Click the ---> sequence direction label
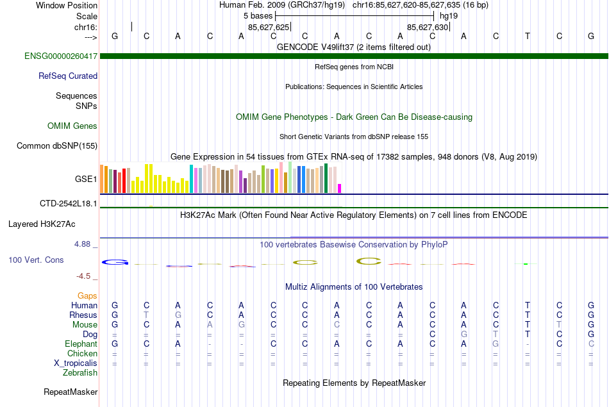Screen dimensions: 609x407 point(90,37)
